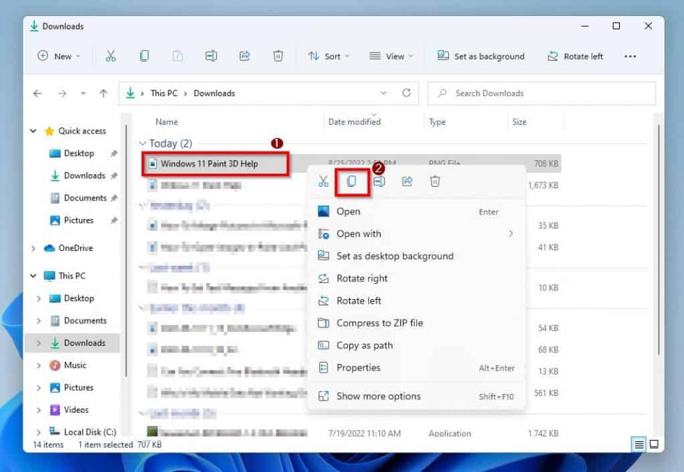Select the Windows 11 Paint 3D Help file
Image resolution: width=684 pixels, height=472 pixels.
point(209,164)
